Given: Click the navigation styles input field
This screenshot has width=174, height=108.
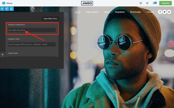Looking at the screenshot, I should [32, 44].
